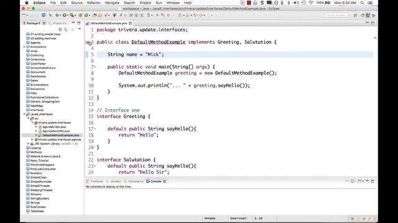
Task: Open the Apple menu
Action: pyautogui.click(x=27, y=2)
